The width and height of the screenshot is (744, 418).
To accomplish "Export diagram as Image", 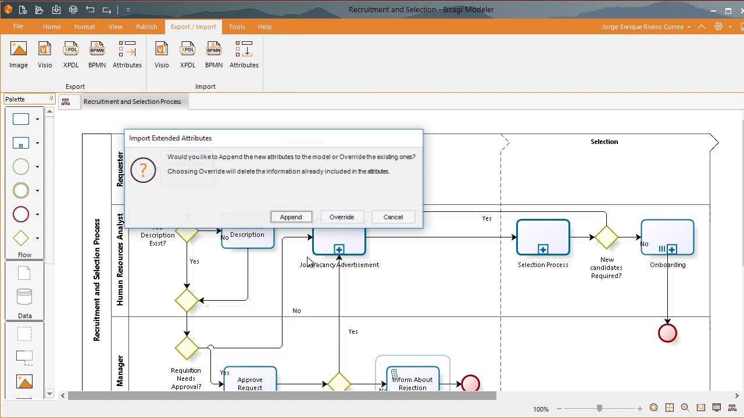I will tap(19, 55).
